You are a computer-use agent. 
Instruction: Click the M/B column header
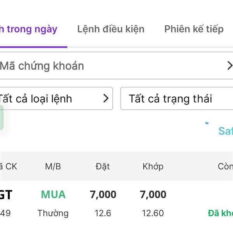tap(53, 167)
